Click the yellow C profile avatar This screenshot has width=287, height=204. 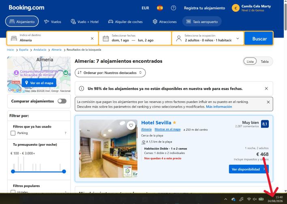(x=236, y=8)
